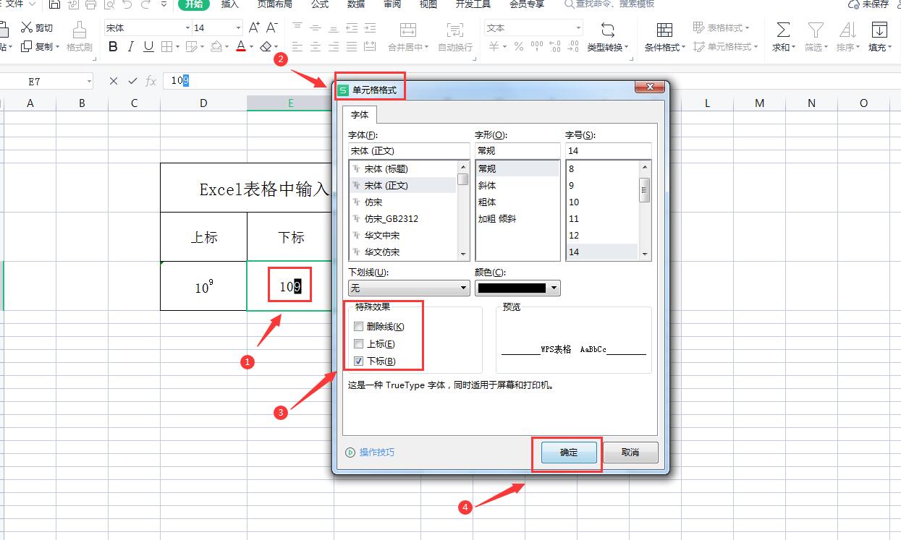
Task: Click the Cut (剪切) scissors button
Action: 36,27
